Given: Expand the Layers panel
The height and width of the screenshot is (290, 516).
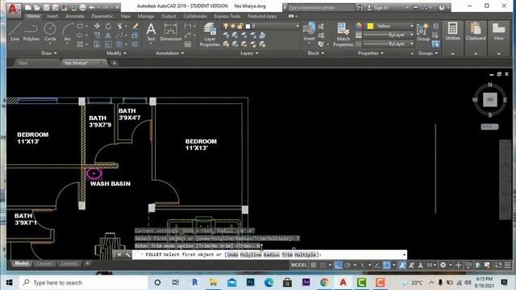Looking at the screenshot, I should 249,53.
